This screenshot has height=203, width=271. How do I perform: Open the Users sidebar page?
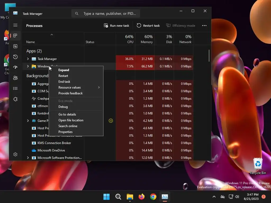15,78
